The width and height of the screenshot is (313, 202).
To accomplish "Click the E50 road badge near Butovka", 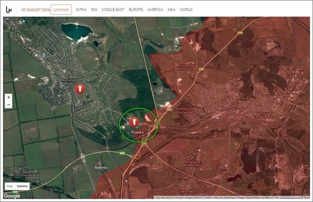I will tap(122, 153).
